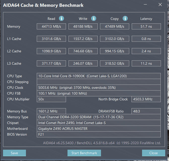Save the benchmark results
Screen dimensions: 169x161
[14, 153]
